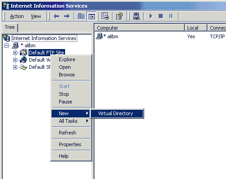Click the Up one level folder icon
The image size is (226, 179).
[81, 16]
